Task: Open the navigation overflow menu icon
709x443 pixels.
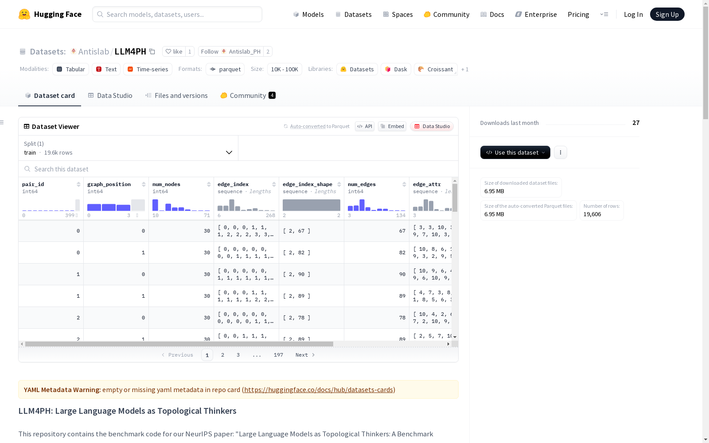Action: [x=604, y=14]
